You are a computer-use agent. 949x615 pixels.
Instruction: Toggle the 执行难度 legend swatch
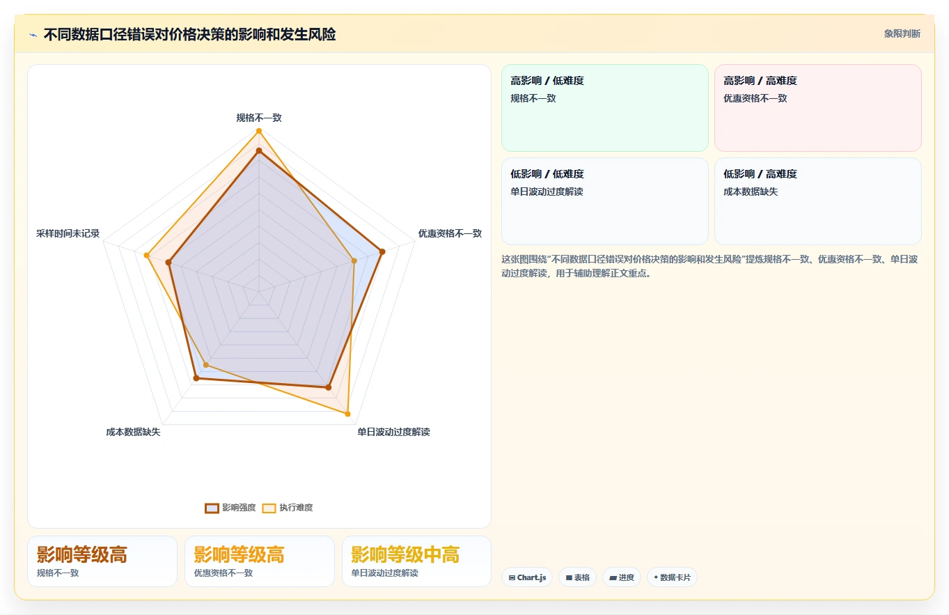click(269, 508)
